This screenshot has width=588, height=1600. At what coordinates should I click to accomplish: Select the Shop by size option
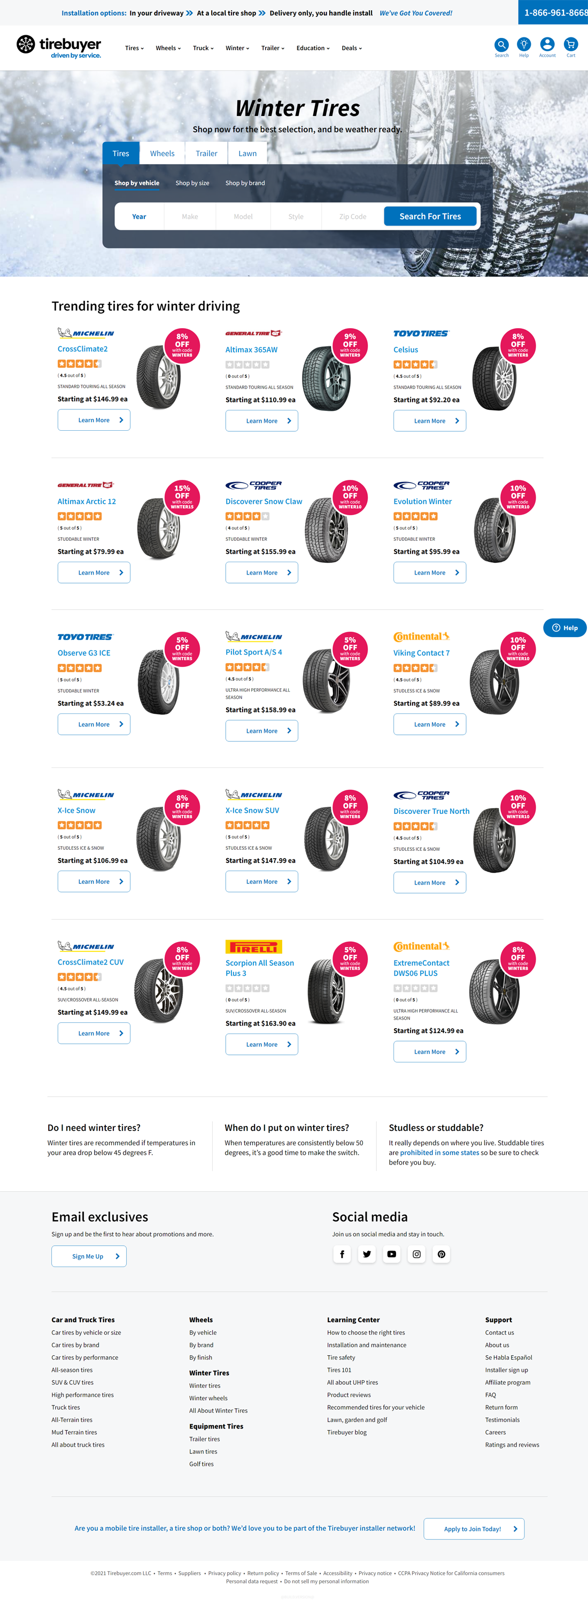tap(192, 183)
